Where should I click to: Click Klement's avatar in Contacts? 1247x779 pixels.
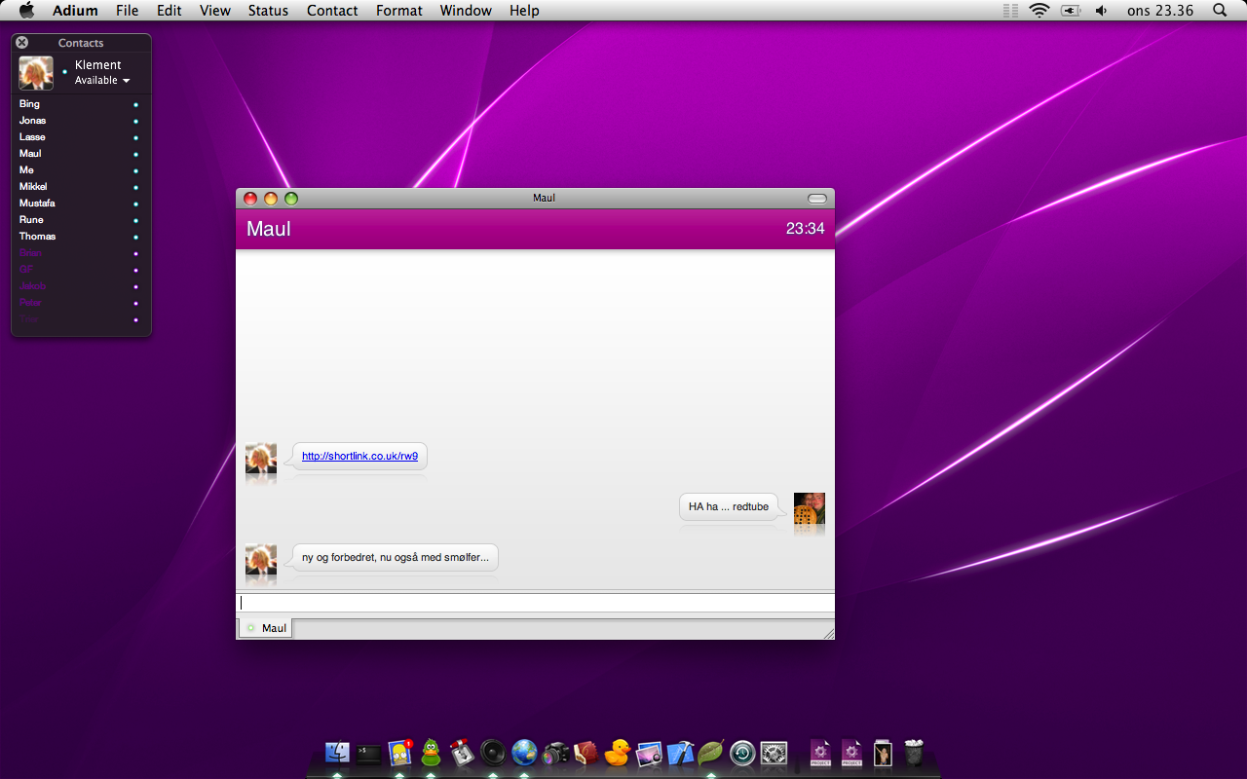tap(36, 73)
